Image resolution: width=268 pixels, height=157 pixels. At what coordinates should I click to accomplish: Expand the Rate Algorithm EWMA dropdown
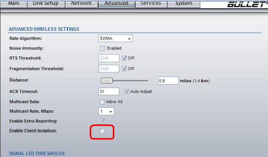point(115,38)
